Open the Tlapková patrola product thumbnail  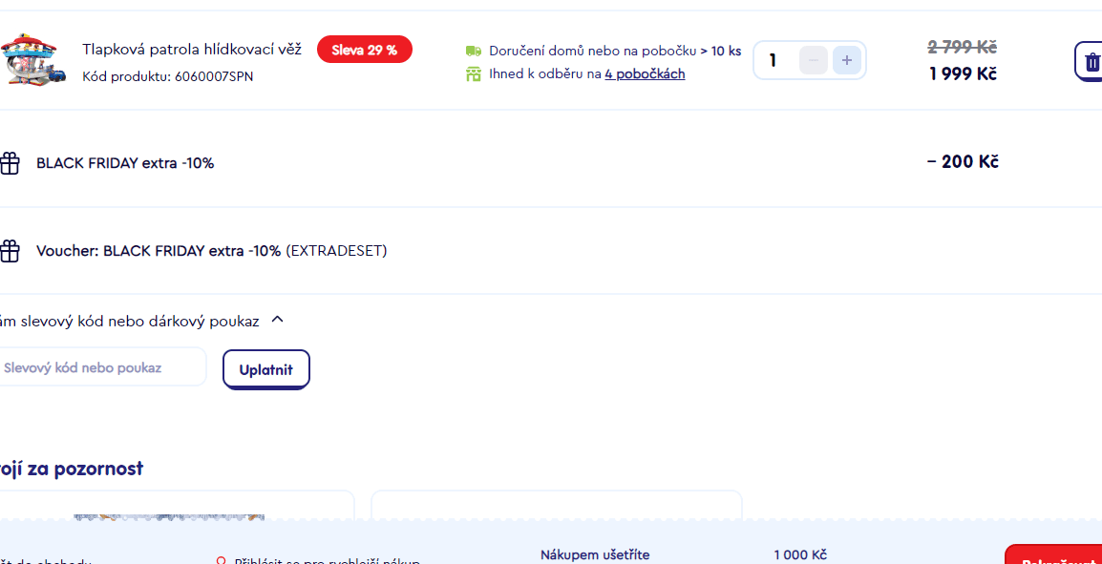point(33,59)
